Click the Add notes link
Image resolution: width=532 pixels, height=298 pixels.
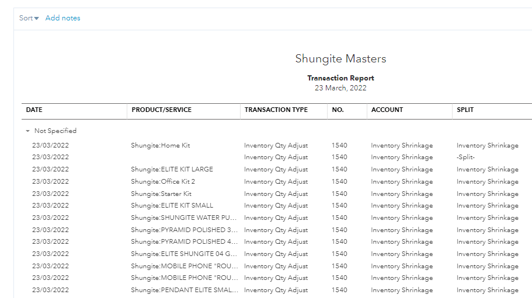click(x=62, y=18)
